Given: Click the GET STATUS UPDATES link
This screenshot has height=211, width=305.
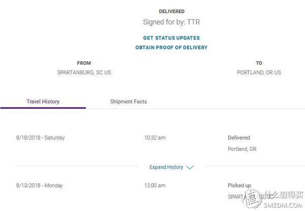Looking at the screenshot, I should pyautogui.click(x=171, y=38).
